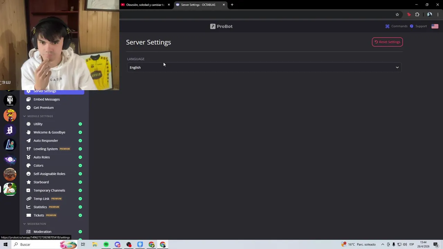443x249 pixels.
Task: Select the gothic B server icon
Action: [x=10, y=130]
